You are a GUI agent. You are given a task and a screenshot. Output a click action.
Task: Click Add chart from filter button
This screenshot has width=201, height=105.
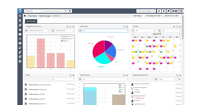click(171, 16)
